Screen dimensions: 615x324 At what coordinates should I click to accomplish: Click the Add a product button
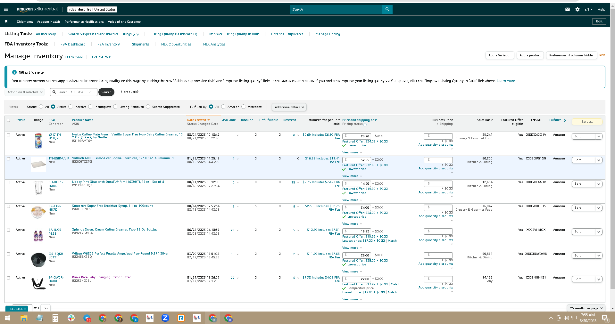(x=530, y=55)
